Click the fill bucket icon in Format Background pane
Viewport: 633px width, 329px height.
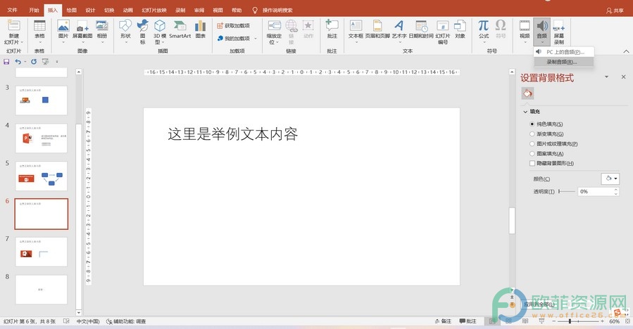[x=527, y=93]
